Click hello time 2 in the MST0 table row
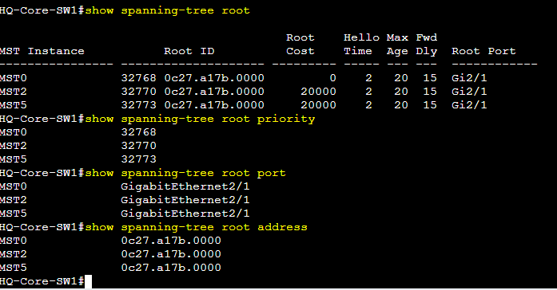 click(x=368, y=78)
